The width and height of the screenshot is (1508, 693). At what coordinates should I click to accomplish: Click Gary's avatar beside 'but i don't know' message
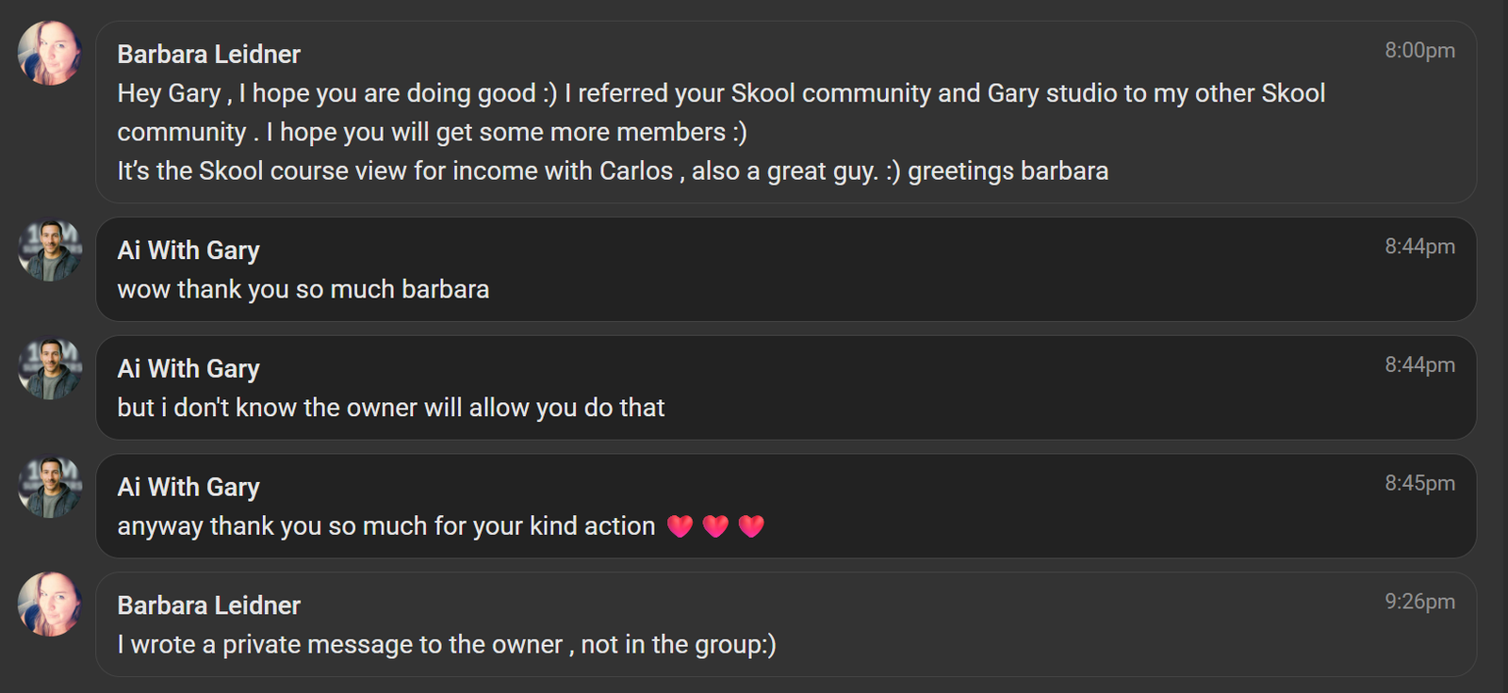(x=49, y=369)
